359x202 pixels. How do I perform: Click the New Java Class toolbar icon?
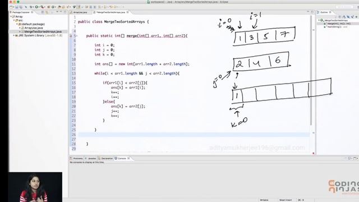(52, 7)
